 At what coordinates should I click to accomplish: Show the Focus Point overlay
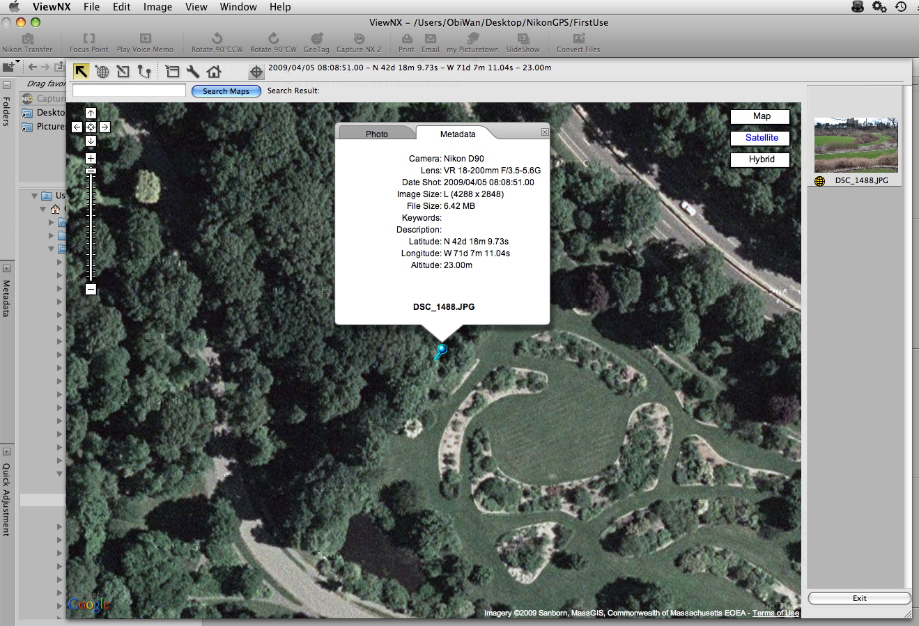(x=89, y=43)
